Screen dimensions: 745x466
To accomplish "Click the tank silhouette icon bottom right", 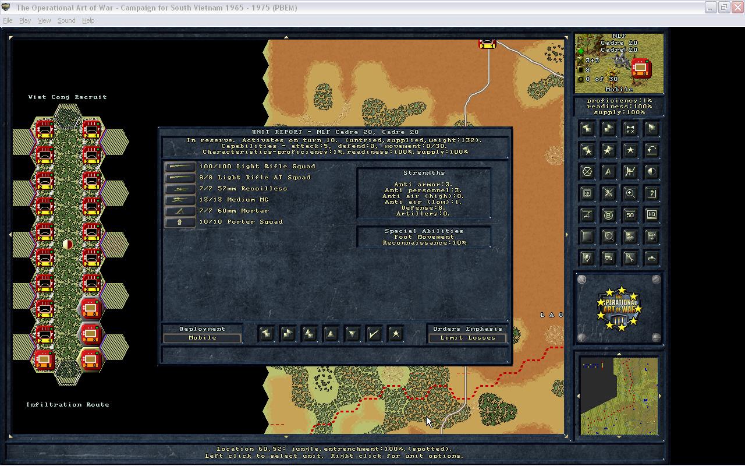I will click(652, 258).
